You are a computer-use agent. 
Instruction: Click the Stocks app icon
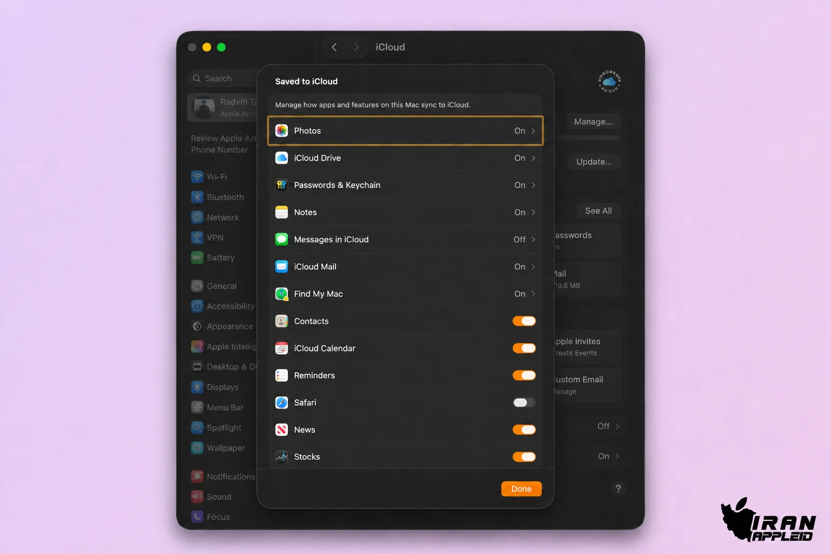point(281,457)
